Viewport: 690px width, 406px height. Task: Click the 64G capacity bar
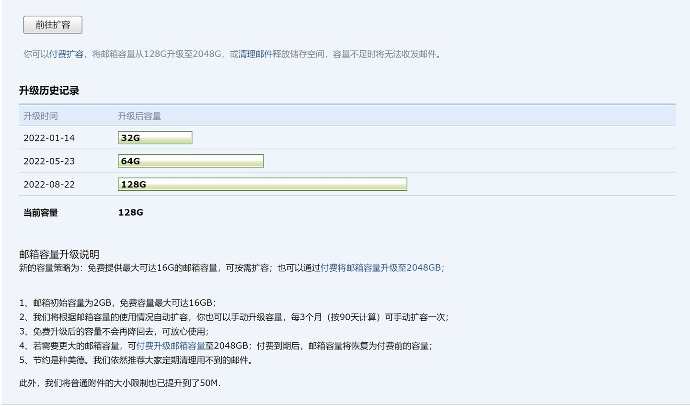tap(191, 161)
